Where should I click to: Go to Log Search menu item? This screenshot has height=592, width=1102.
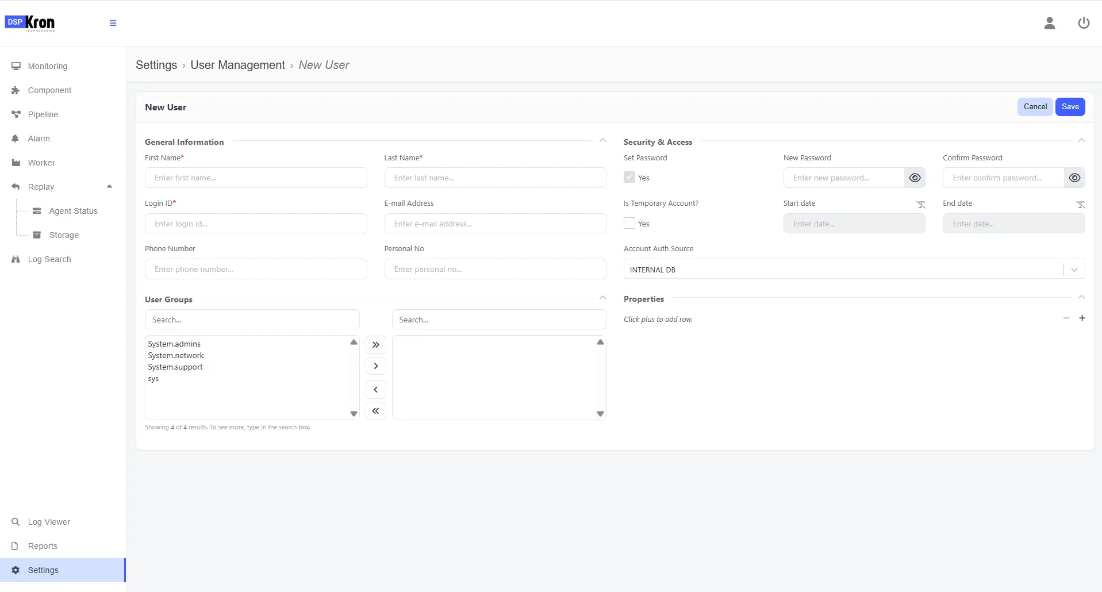49,259
